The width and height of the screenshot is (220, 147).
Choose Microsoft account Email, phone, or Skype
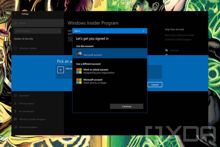click(x=110, y=81)
